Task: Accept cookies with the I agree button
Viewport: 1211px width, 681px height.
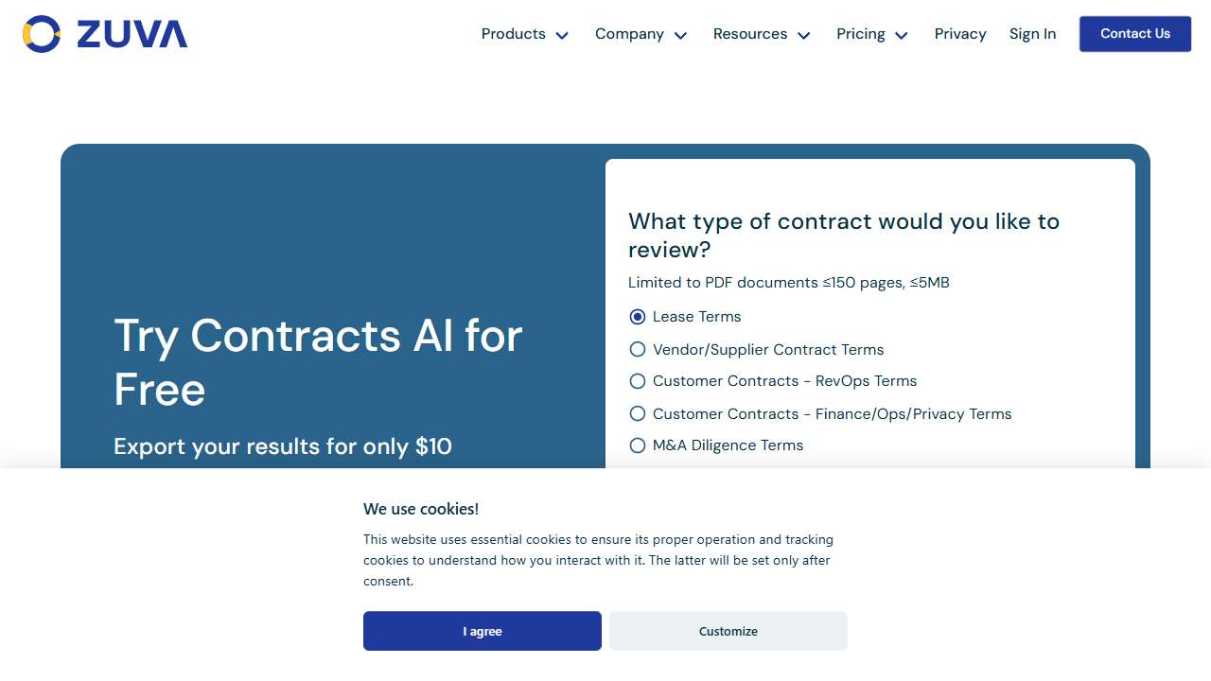Action: point(483,631)
